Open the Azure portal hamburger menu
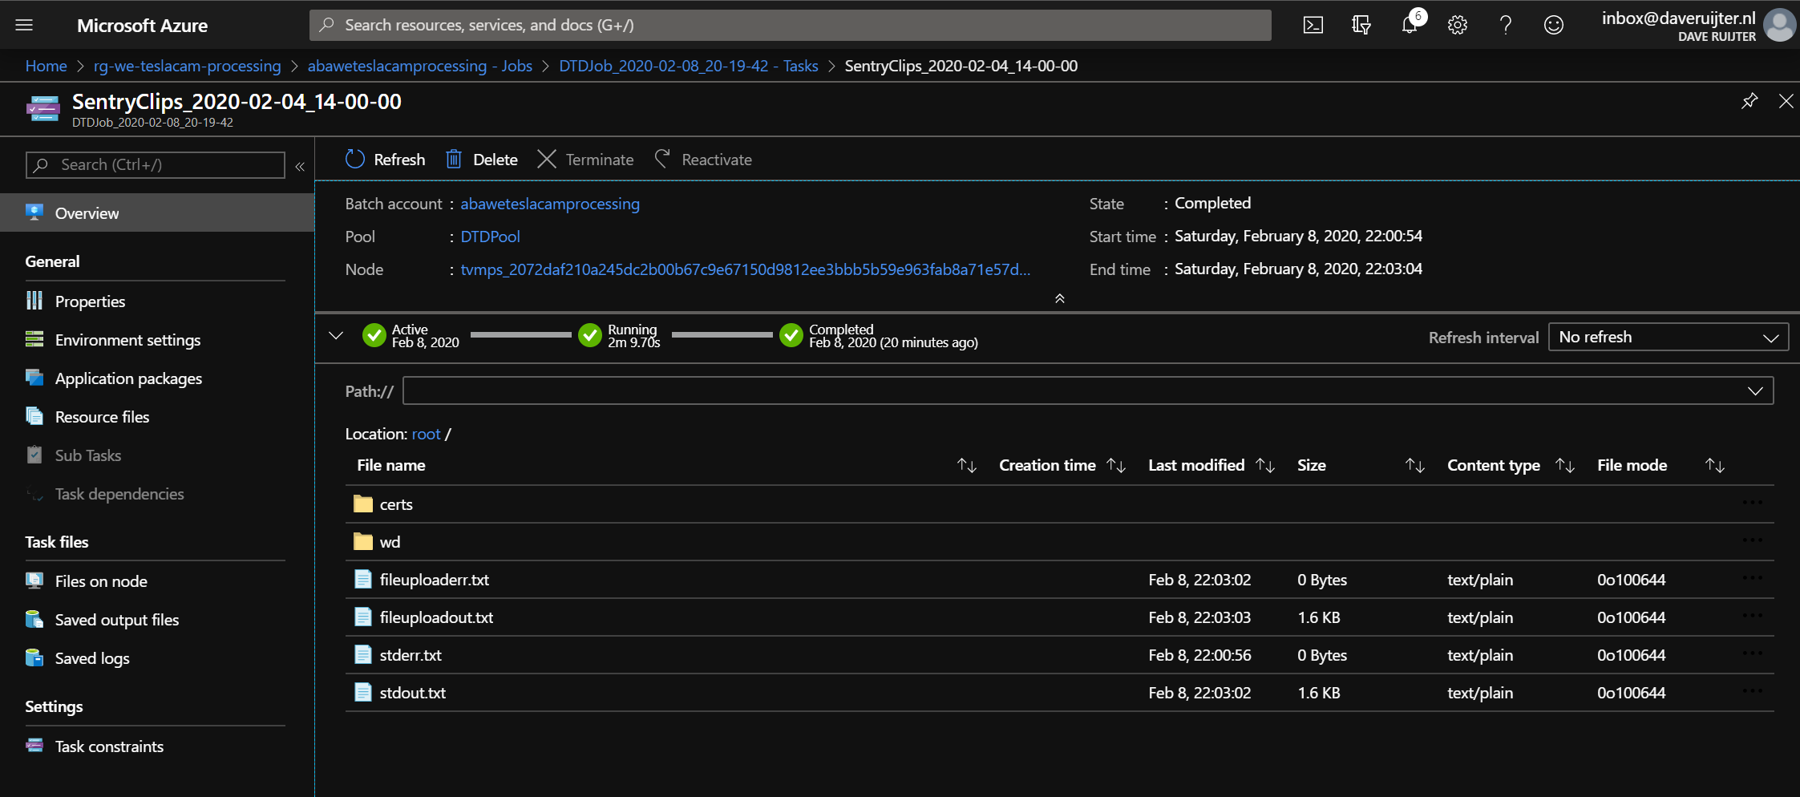Screen dimensions: 1800x797 24,25
